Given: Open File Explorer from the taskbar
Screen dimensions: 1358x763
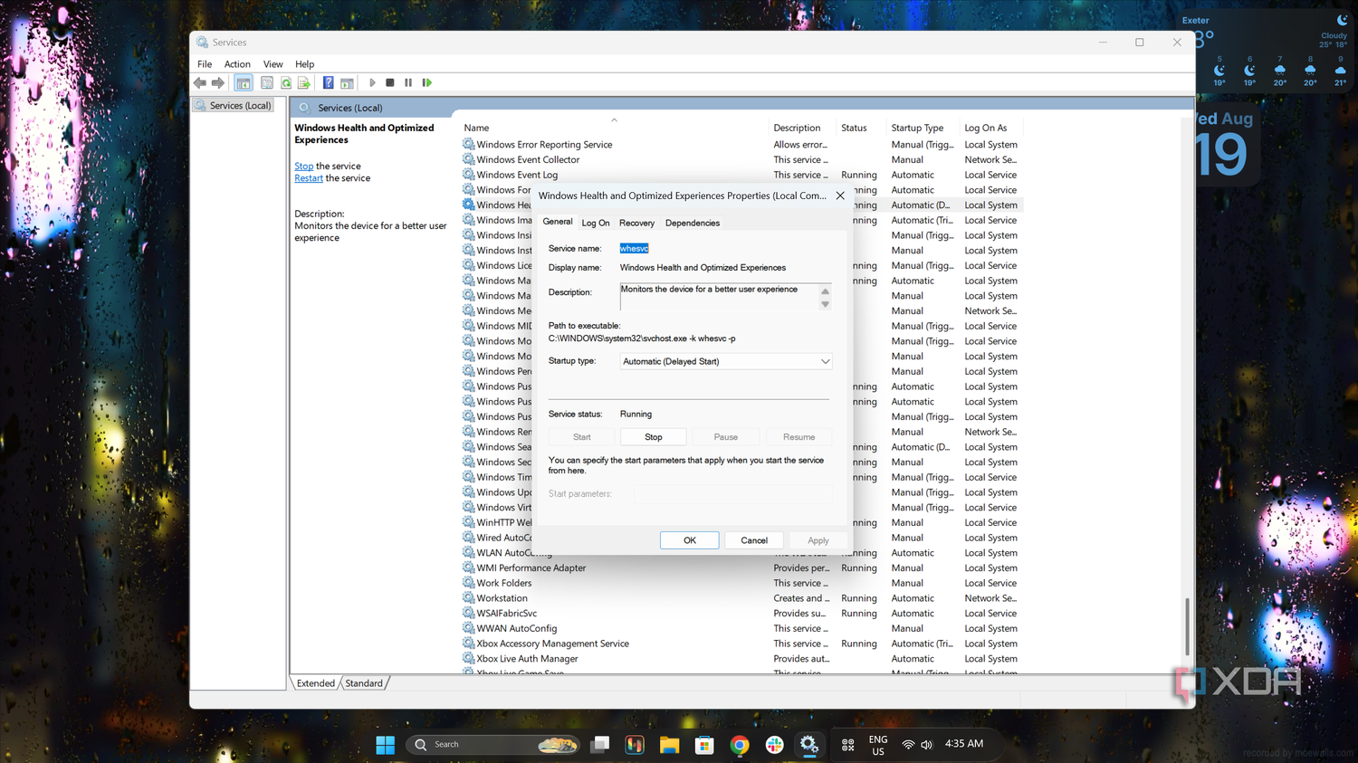Looking at the screenshot, I should pyautogui.click(x=669, y=745).
